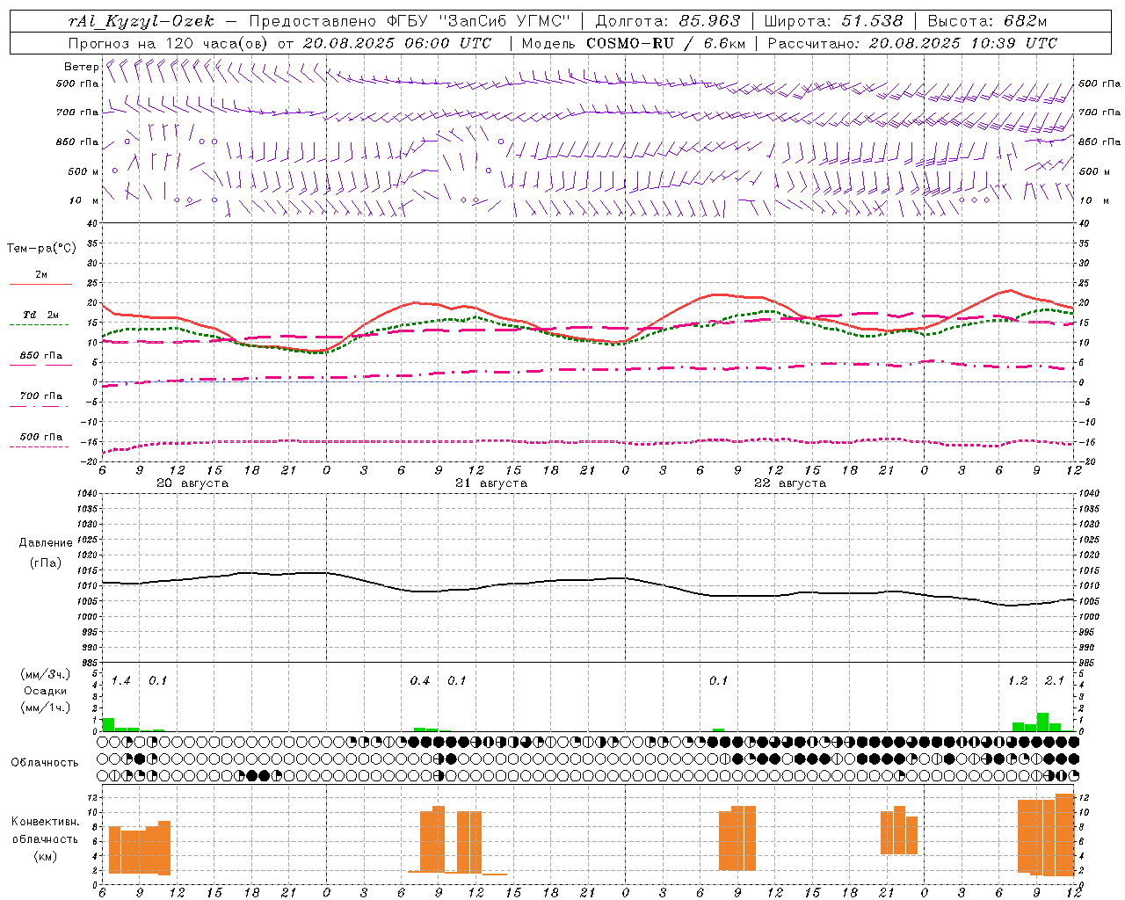Screen dimensions: 1125x900
Task: Click 40 at top of left temperature axis
Action: [x=92, y=224]
